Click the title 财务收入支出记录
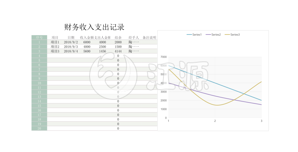The image size is (298, 152). tap(94, 27)
